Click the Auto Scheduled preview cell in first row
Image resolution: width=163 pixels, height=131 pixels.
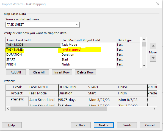(x=43, y=100)
